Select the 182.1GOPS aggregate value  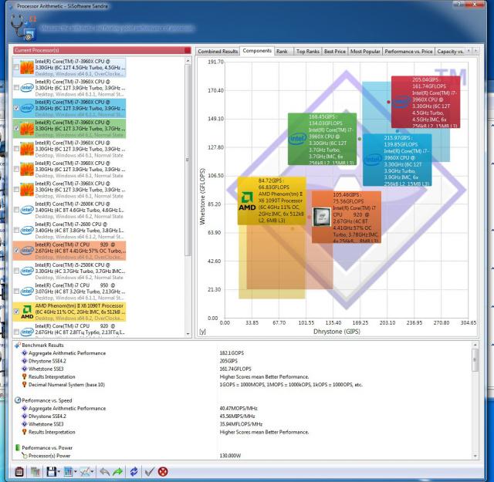pos(232,353)
